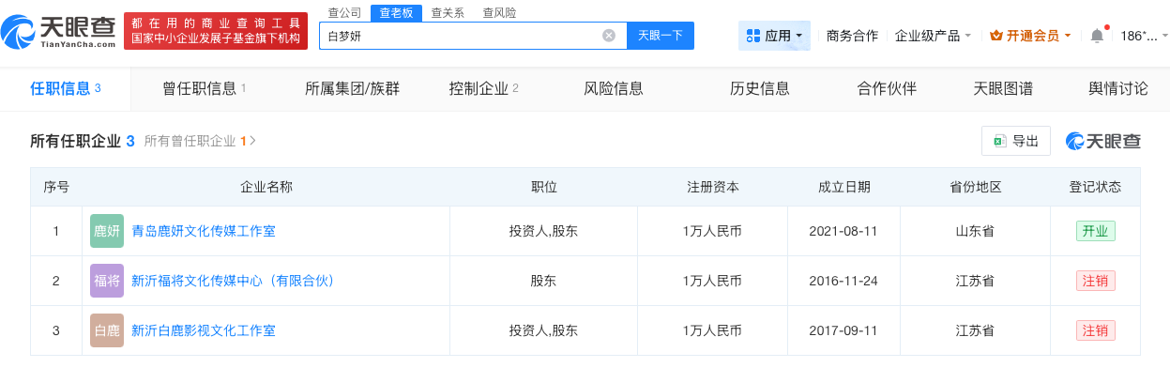Click the 2021-08-11 founding date cell

tap(843, 231)
